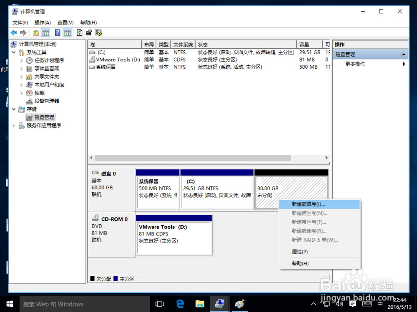Click the Up one level folder icon

(x=35, y=32)
